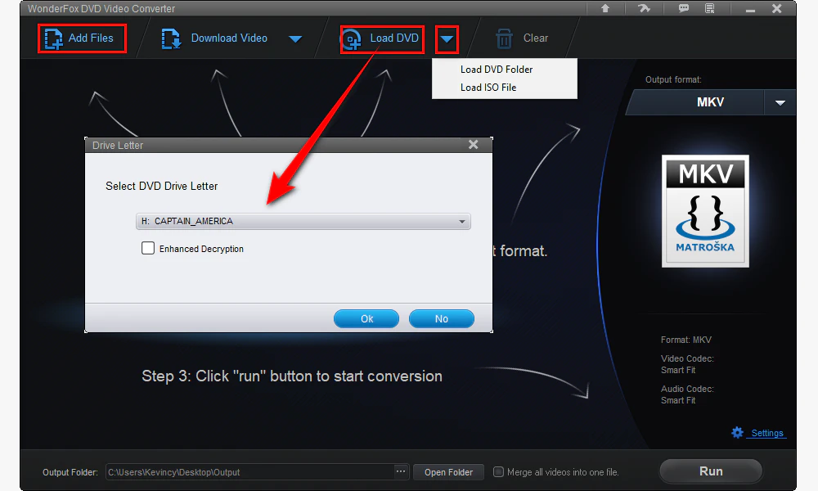Open the DVD drive letter dropdown

point(303,221)
